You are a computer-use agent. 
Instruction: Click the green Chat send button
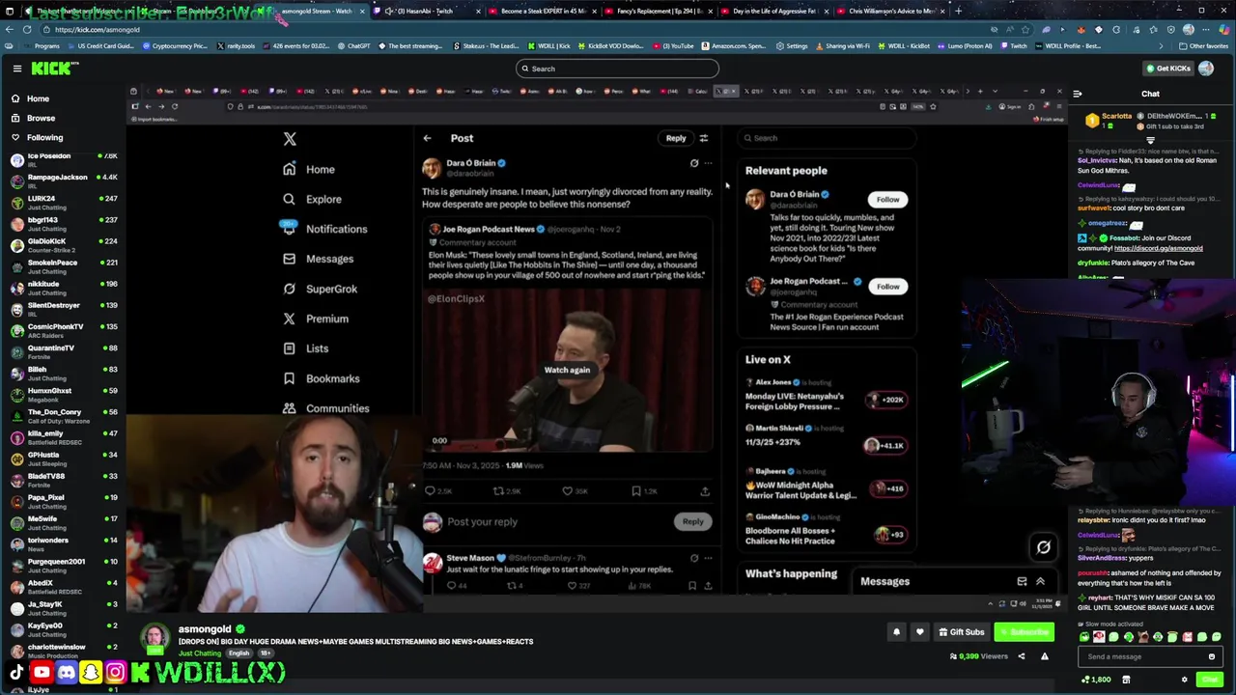click(1210, 680)
